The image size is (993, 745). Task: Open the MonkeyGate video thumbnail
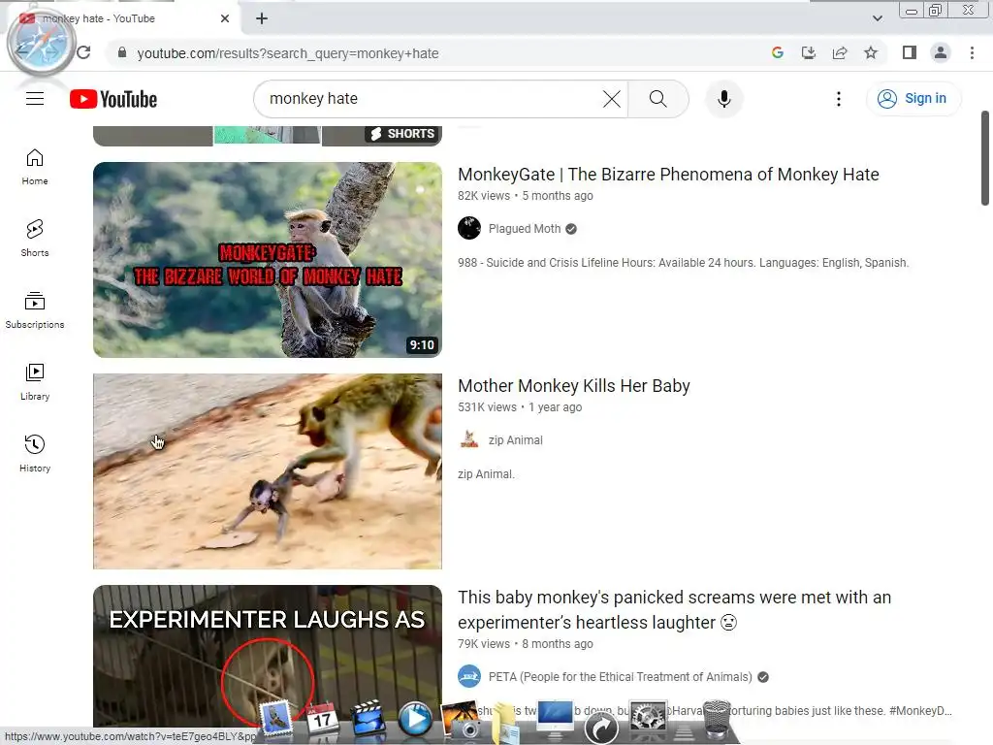coord(268,260)
